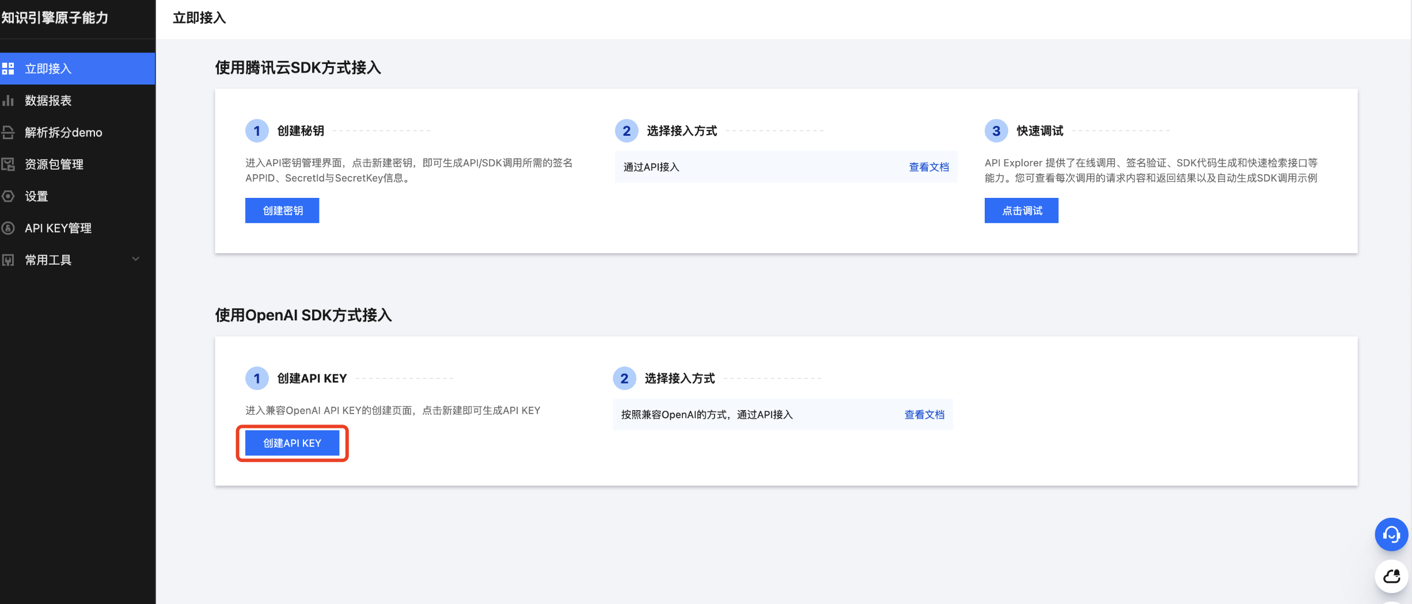
Task: Click the 常用工具 toolbox icon
Action: (8, 260)
